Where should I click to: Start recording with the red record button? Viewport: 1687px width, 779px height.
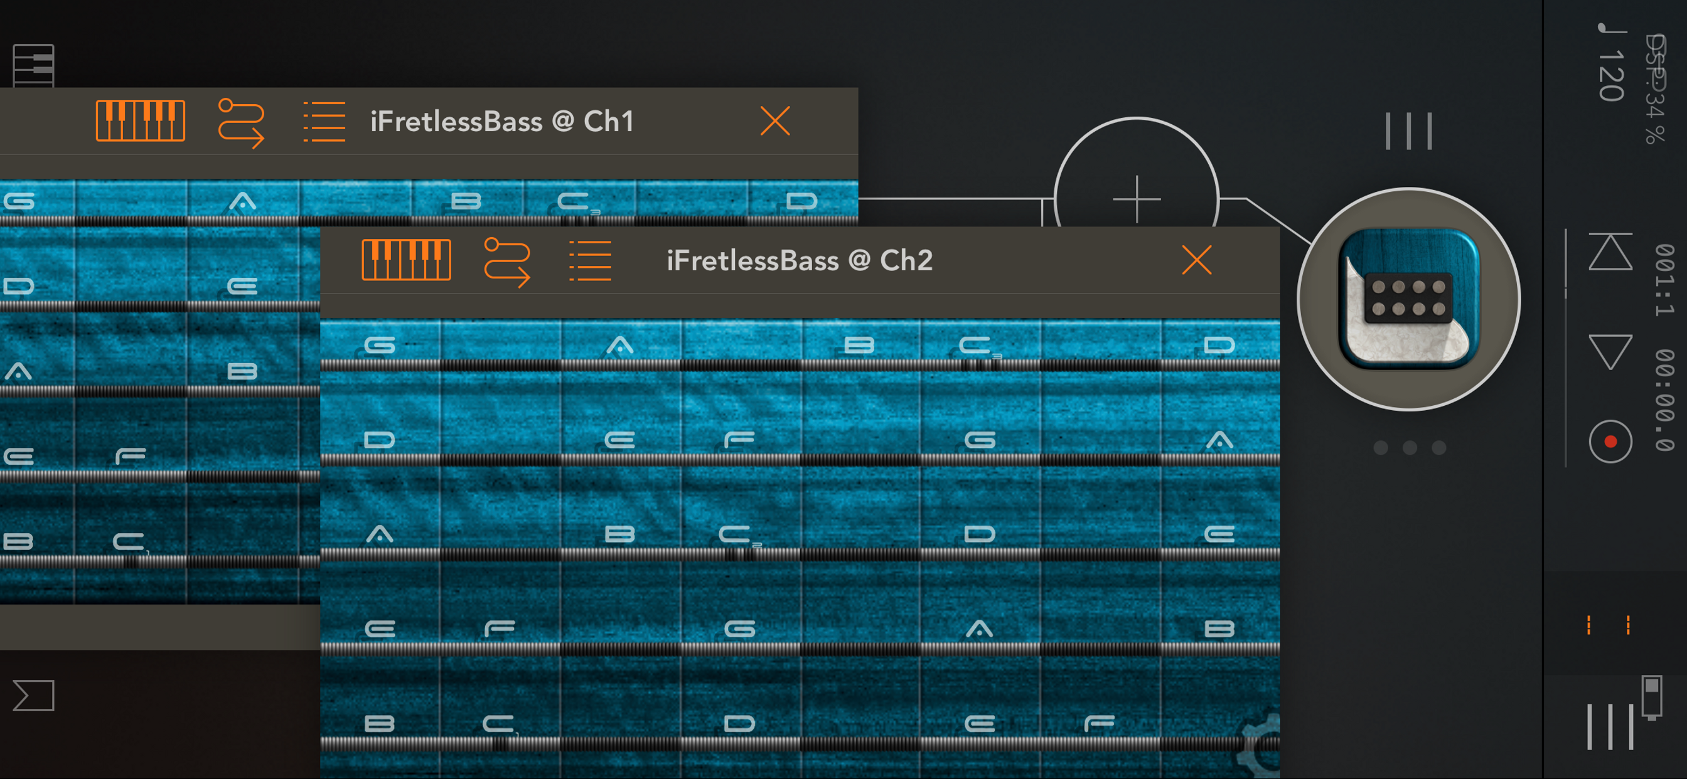[1610, 442]
